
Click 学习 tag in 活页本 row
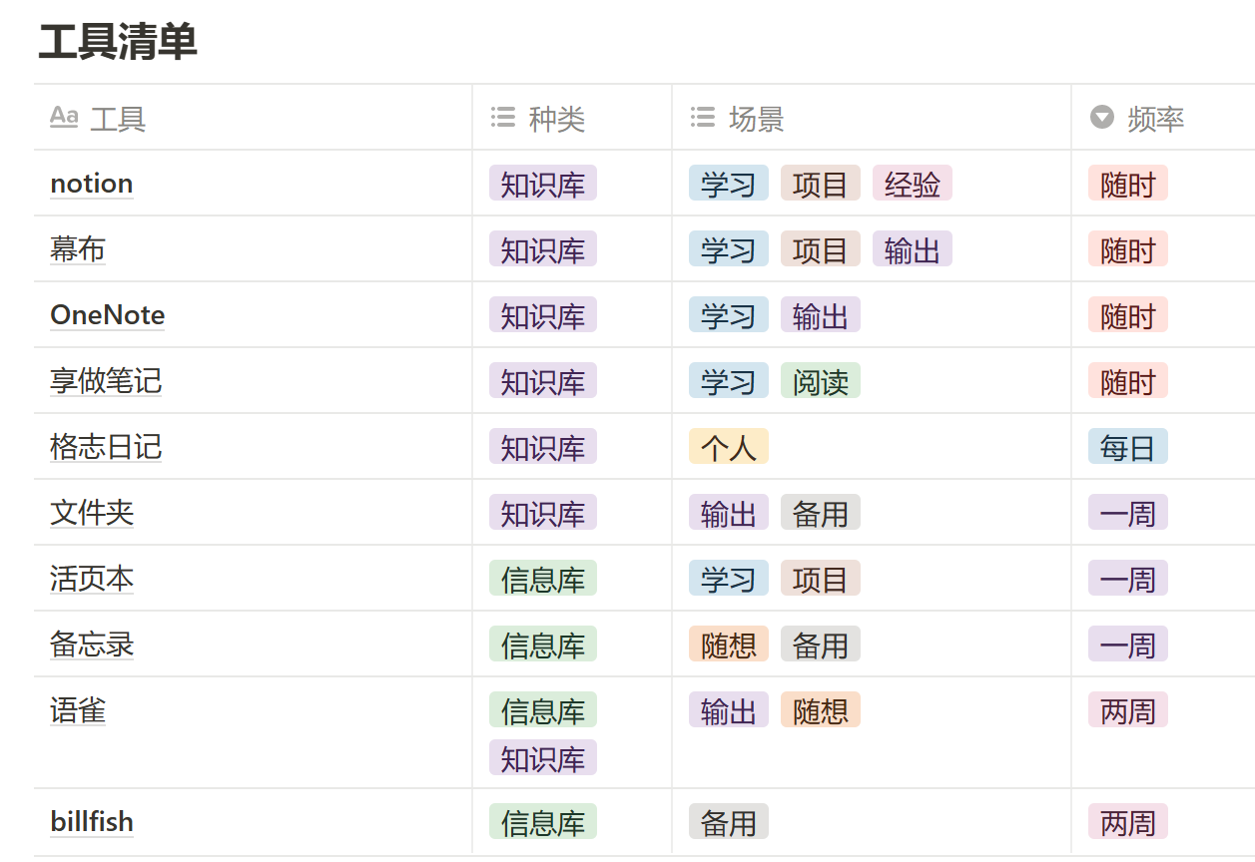[x=729, y=579]
